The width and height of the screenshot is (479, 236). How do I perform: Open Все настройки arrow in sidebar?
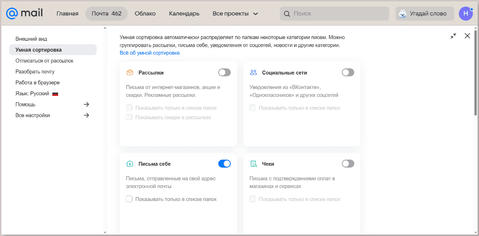(87, 115)
